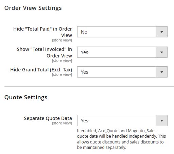
Task: Click the Show "Total Invoiced" in Order View label
Action: click(x=45, y=52)
